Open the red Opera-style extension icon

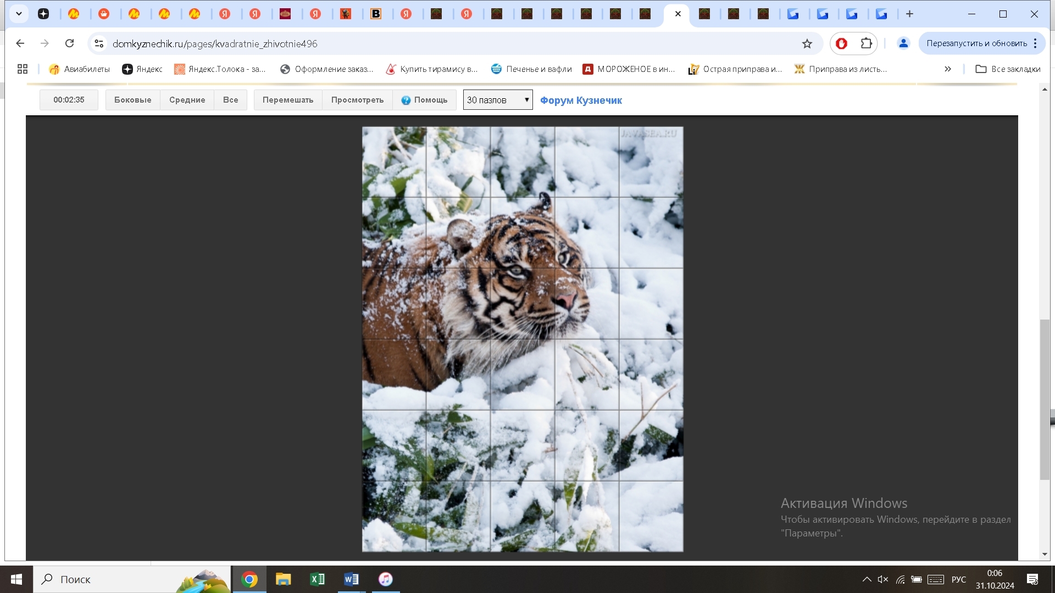(x=842, y=43)
